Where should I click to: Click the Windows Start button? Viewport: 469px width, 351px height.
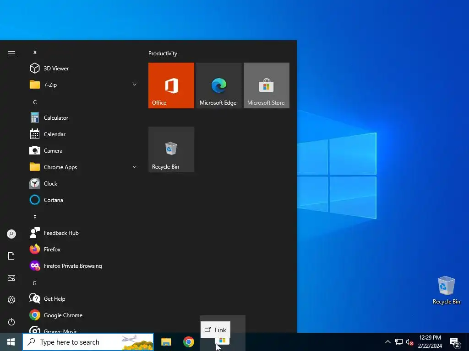(x=11, y=342)
